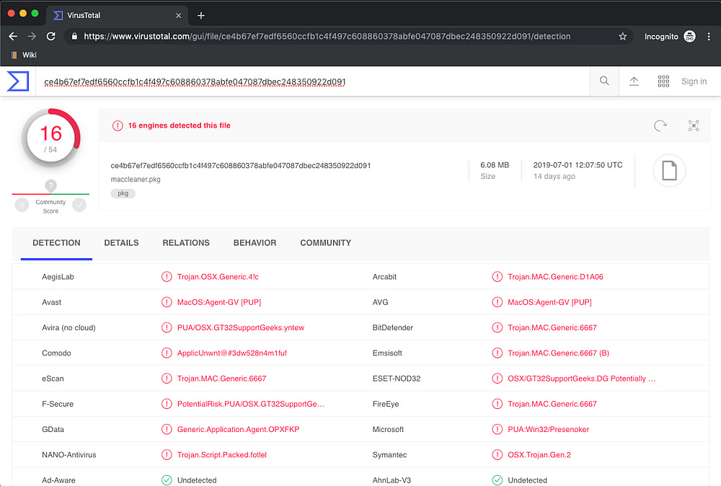Screen dimensions: 721x486
Task: Click 16 engines detected this file text
Action: click(x=179, y=125)
